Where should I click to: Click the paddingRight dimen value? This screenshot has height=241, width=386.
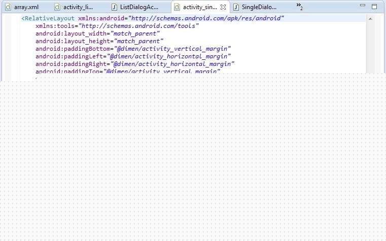(171, 64)
